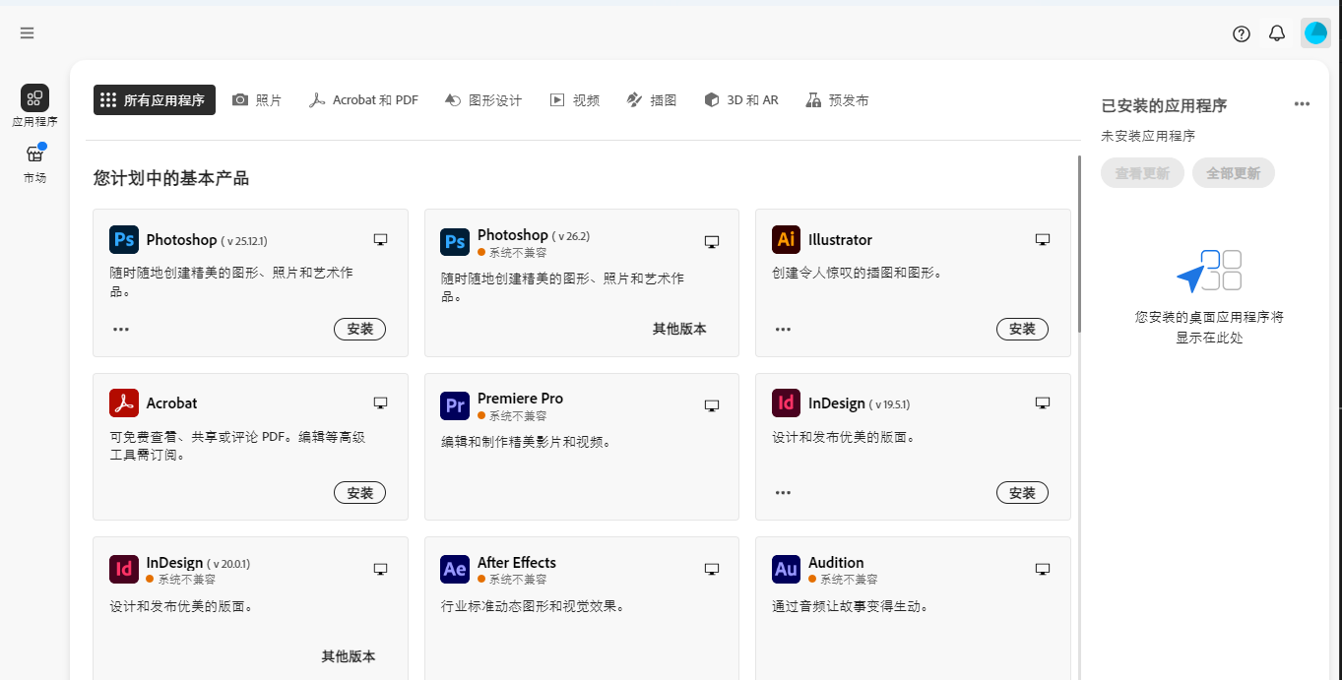Expand more options for Photoshop v25.12.1
This screenshot has width=1342, height=680.
tap(121, 330)
